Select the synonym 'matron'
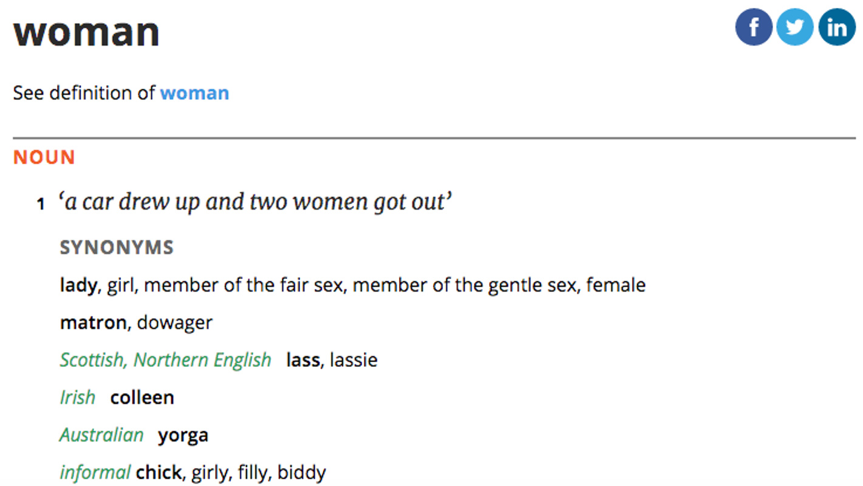863x486 pixels. pyautogui.click(x=92, y=323)
